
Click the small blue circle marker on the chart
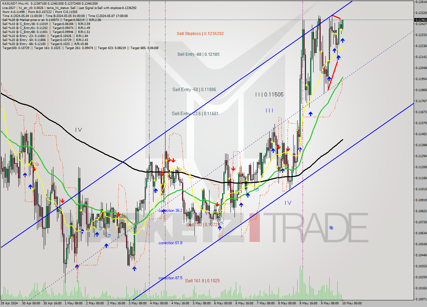(x=331, y=228)
